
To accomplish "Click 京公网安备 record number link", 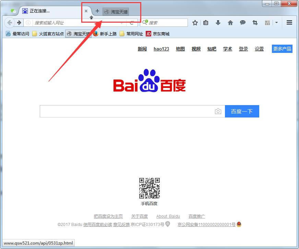I will tap(206, 225).
